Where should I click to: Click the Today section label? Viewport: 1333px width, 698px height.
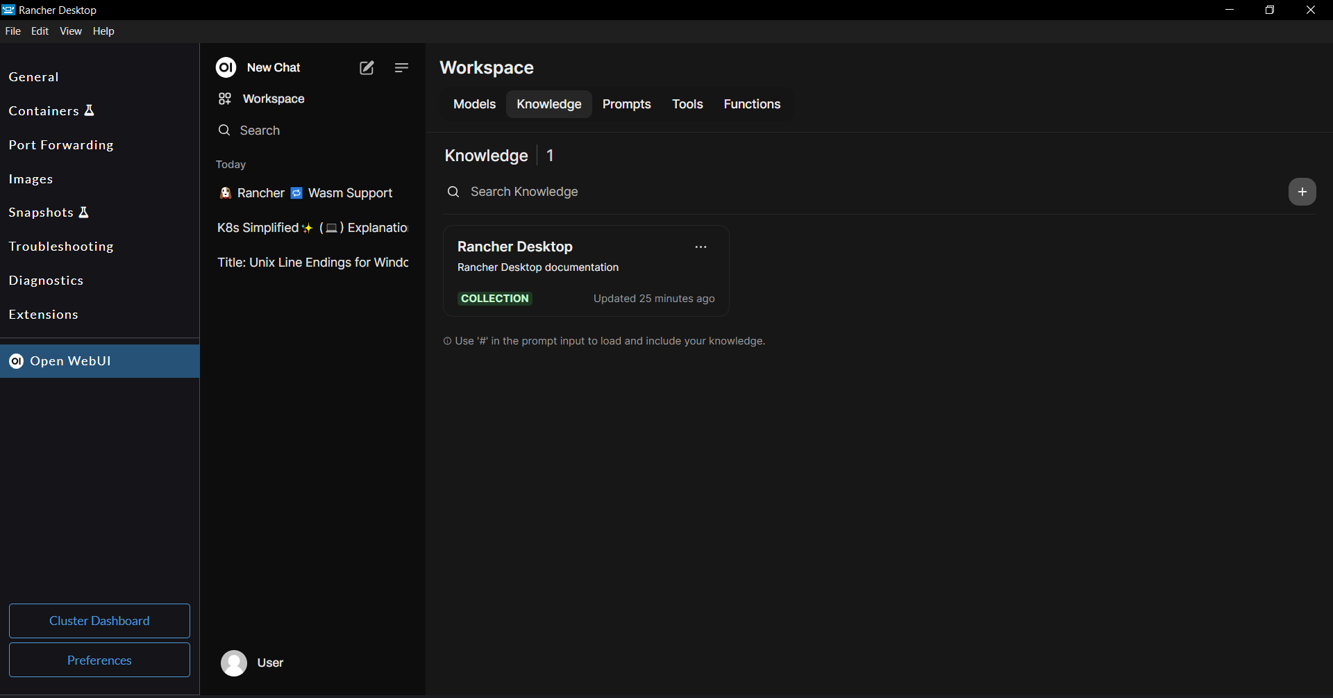(230, 165)
